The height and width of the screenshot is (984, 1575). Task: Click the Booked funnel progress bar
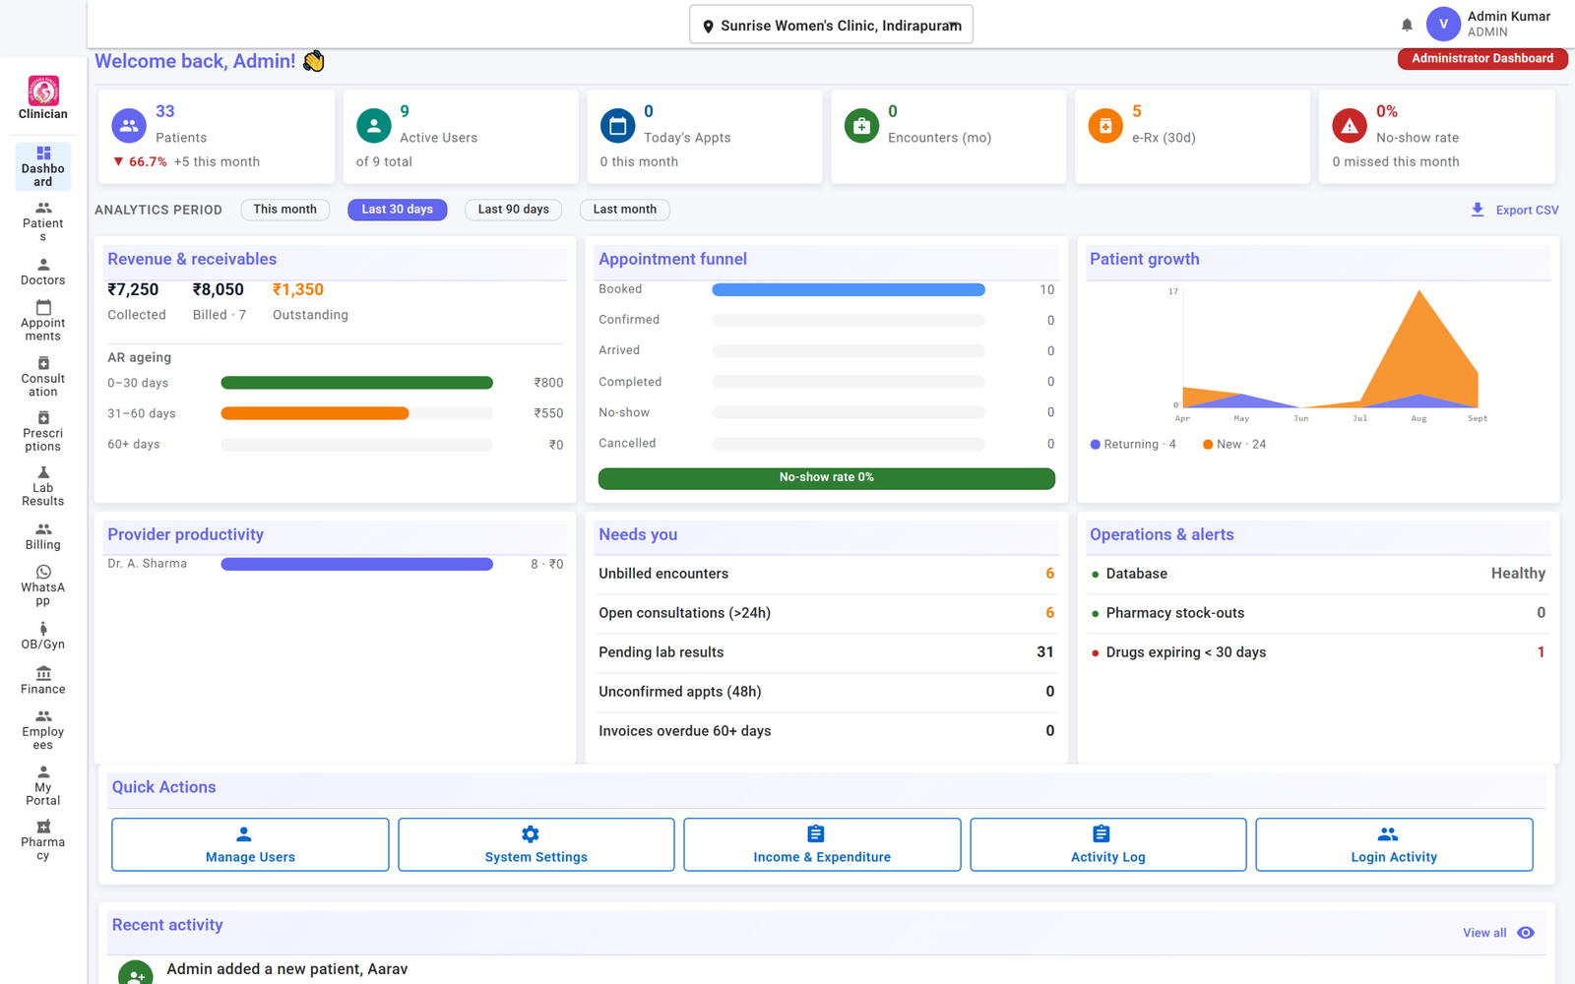tap(849, 289)
